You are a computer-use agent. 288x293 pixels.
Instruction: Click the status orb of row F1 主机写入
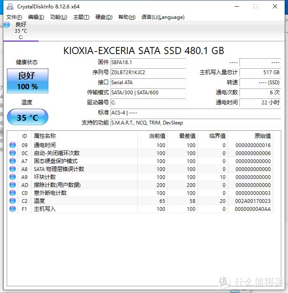(13, 209)
